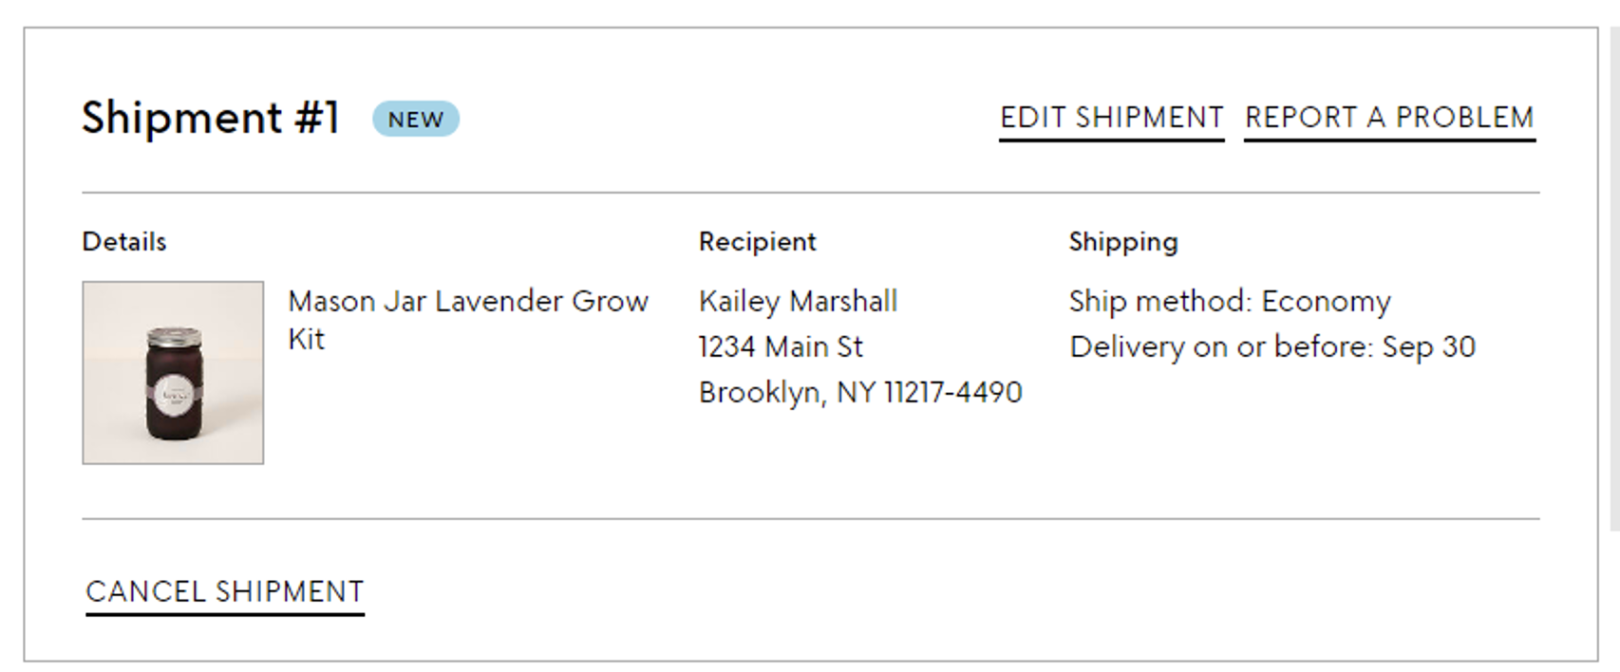Select the Shipment #1 heading

pos(210,119)
